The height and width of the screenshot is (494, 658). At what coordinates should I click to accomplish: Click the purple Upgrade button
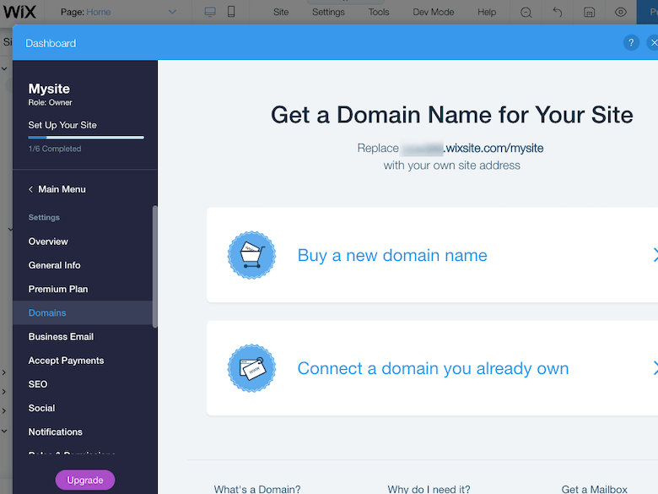click(85, 480)
